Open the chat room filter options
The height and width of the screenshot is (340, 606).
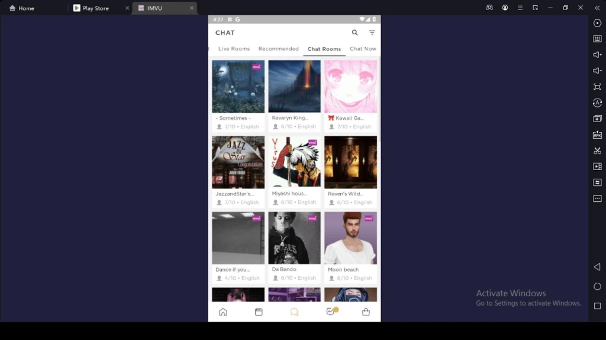click(x=372, y=33)
